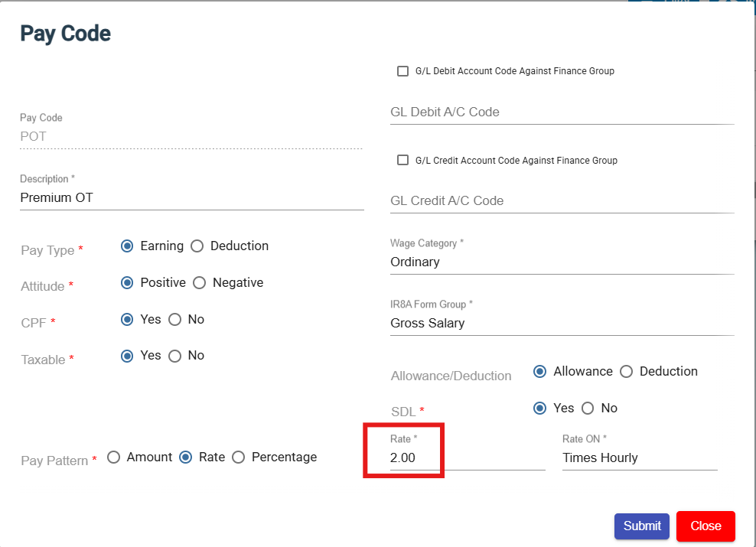Check G/L Credit Account Code Against Finance Group

click(x=402, y=161)
